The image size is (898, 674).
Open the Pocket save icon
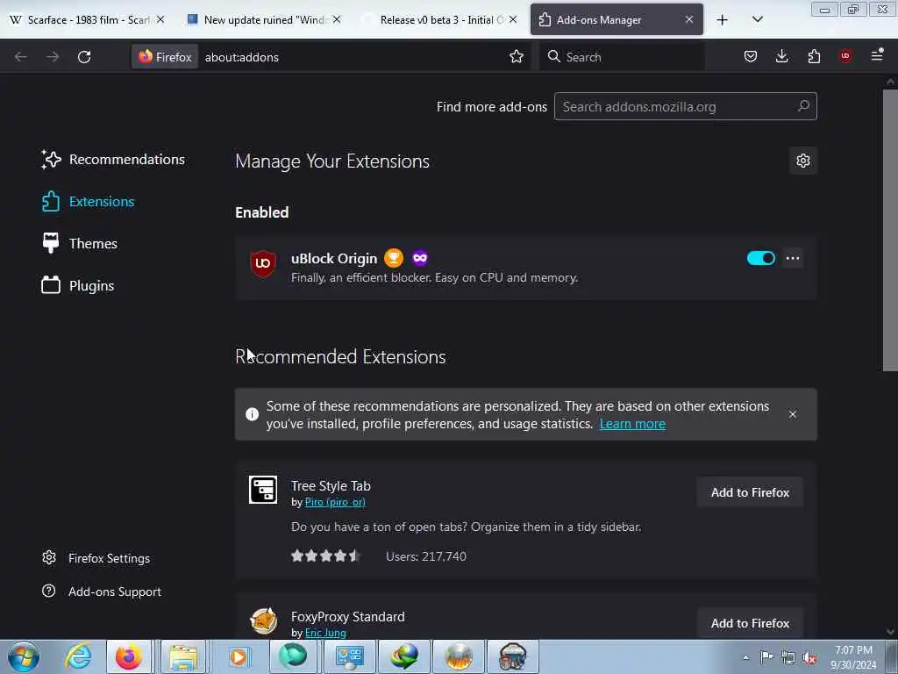click(751, 56)
